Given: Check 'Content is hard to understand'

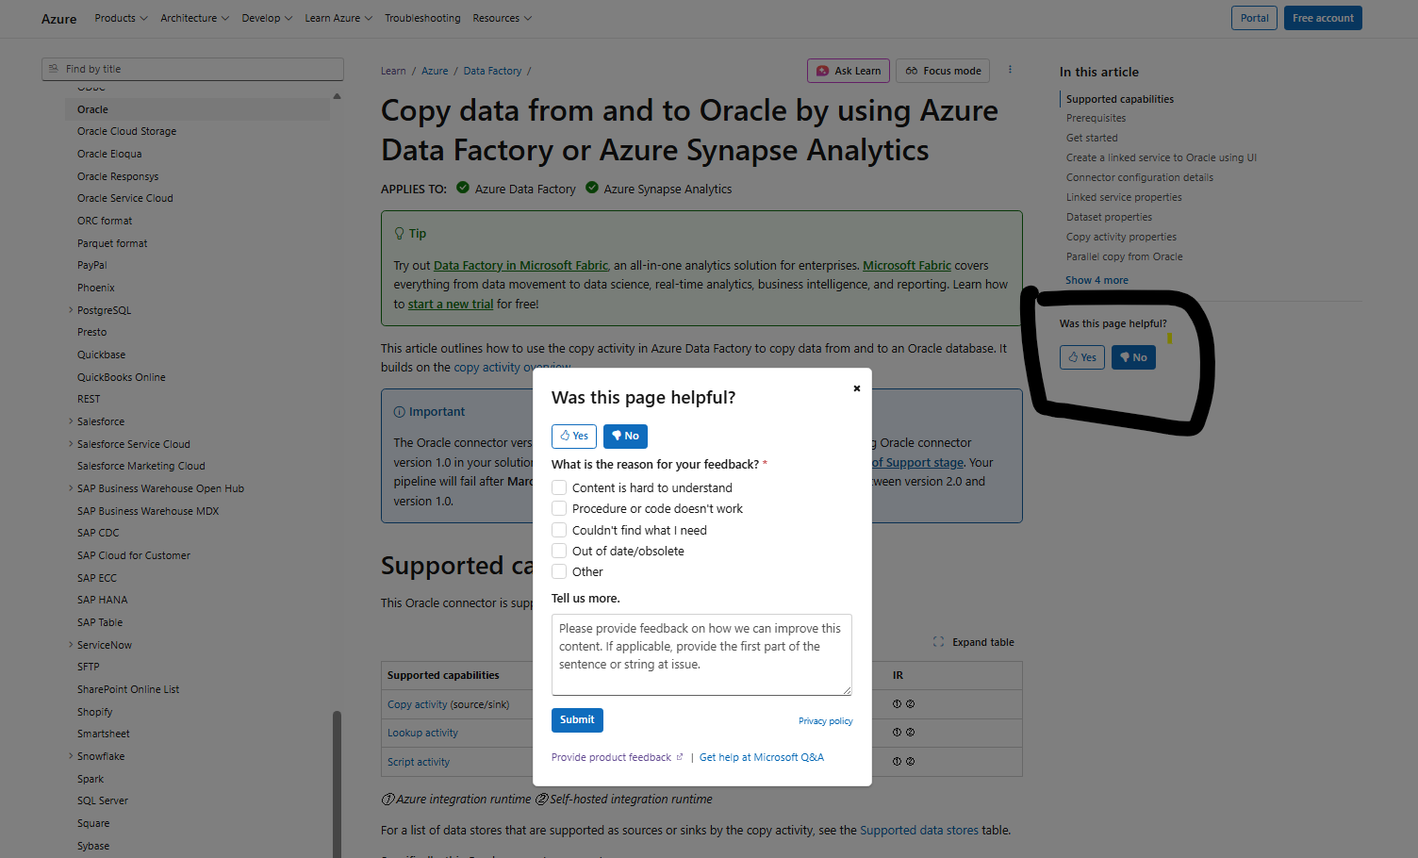Looking at the screenshot, I should pyautogui.click(x=559, y=487).
